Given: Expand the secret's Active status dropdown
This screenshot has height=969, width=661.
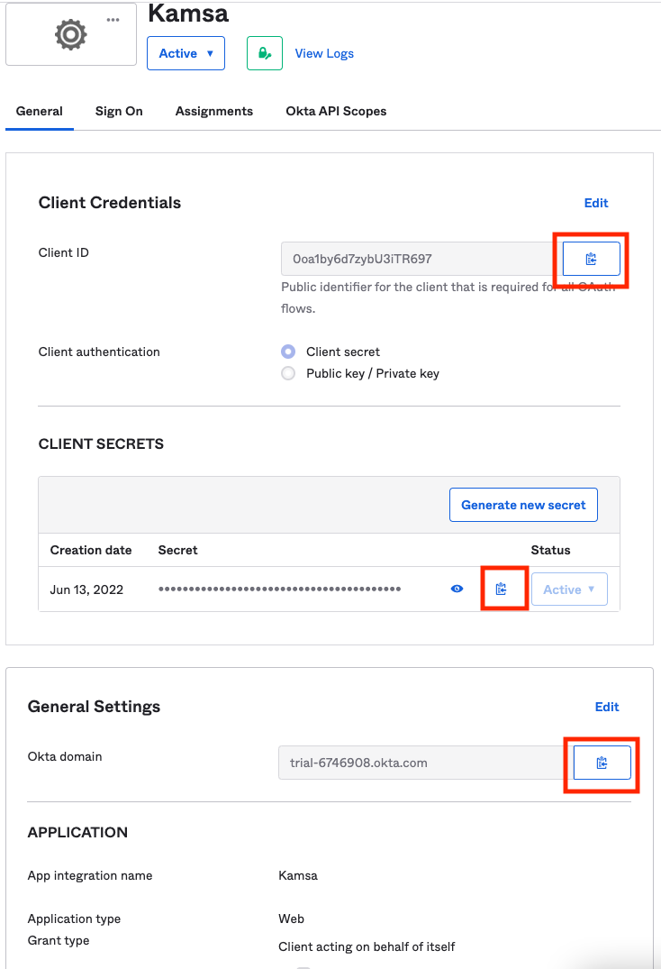Looking at the screenshot, I should tap(569, 589).
